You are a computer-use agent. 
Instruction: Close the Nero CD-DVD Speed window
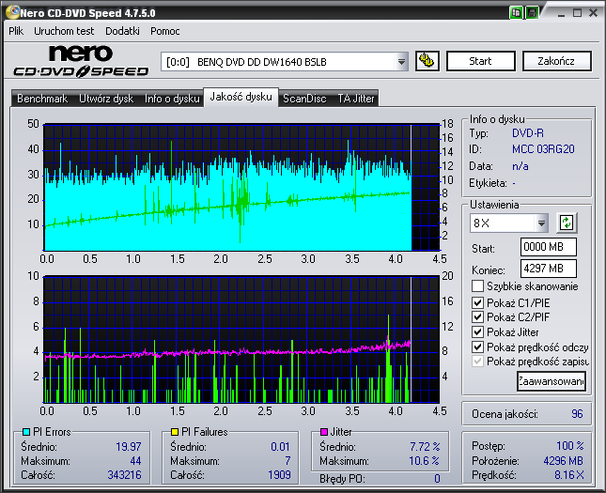click(x=593, y=13)
